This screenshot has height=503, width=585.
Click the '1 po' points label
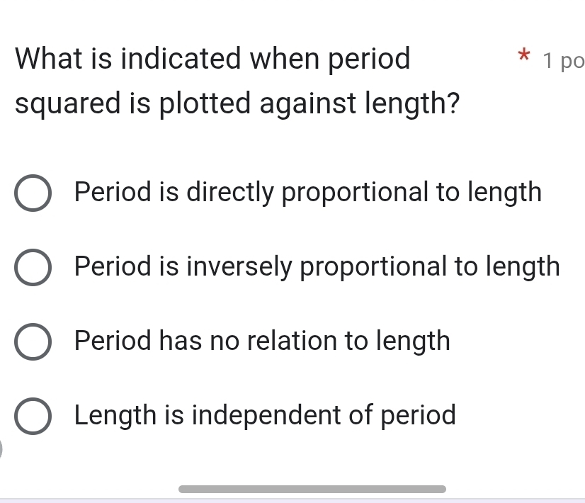pyautogui.click(x=562, y=62)
